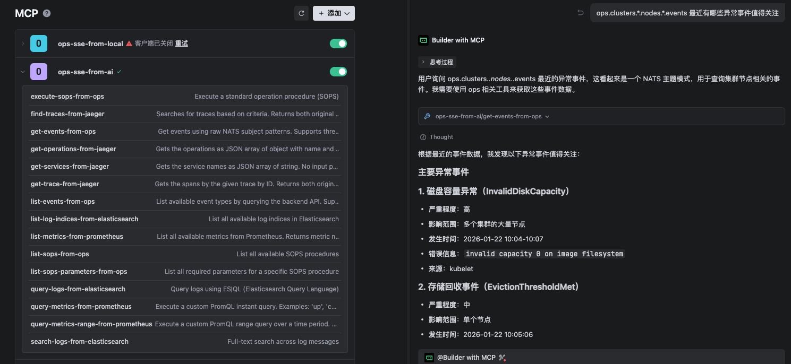Click the undo arrow beside the user message
The width and height of the screenshot is (791, 364).
[580, 13]
